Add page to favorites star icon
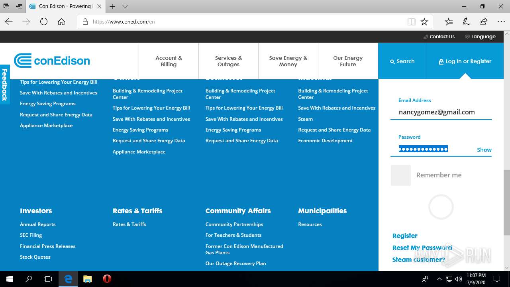510x287 pixels. click(424, 22)
